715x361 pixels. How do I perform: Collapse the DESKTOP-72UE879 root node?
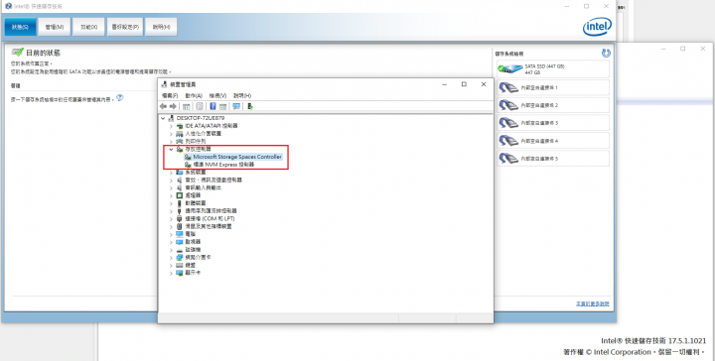[163, 118]
